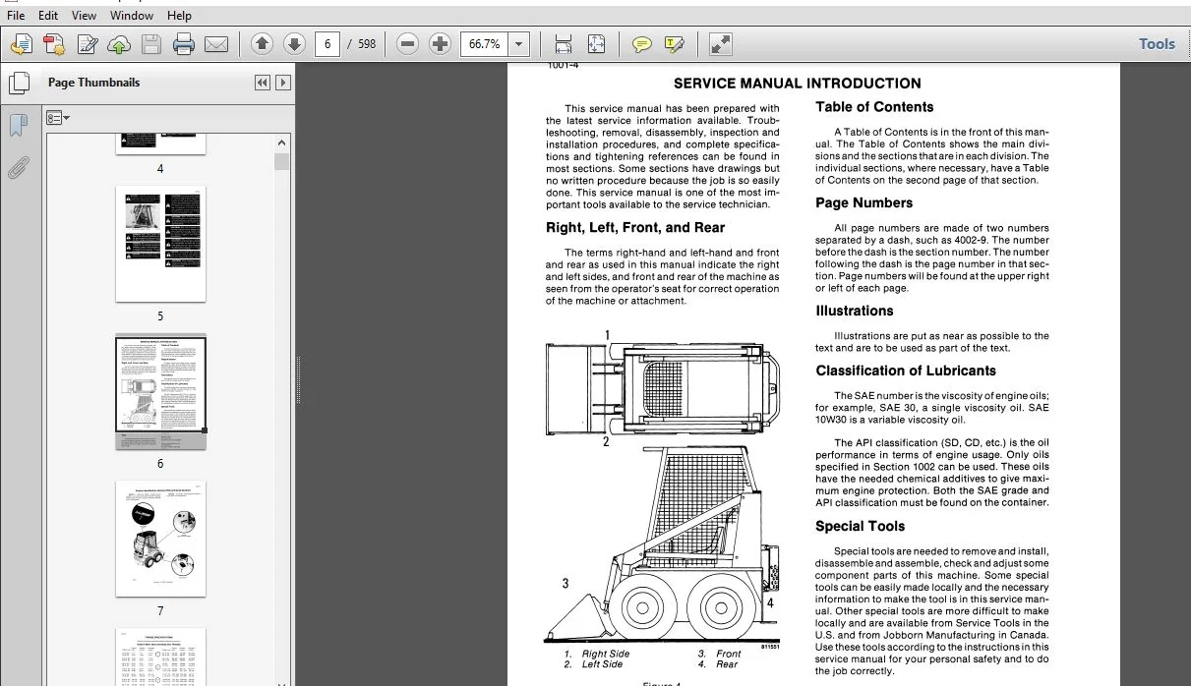Zoom out with the minus button
The image size is (1191, 686).
coord(408,44)
